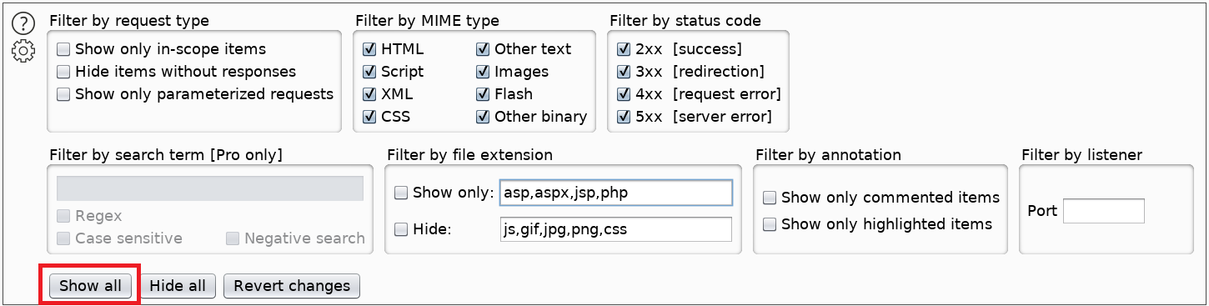Toggle the Flash MIME type checkbox
Image resolution: width=1209 pixels, height=306 pixels.
483,94
